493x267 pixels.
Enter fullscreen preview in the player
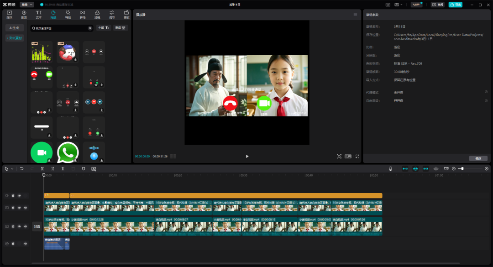pyautogui.click(x=357, y=156)
